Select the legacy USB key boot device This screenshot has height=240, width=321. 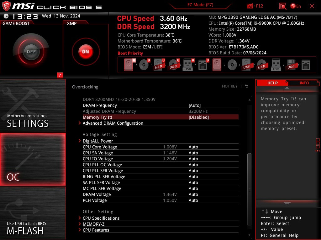pyautogui.click(x=276, y=65)
